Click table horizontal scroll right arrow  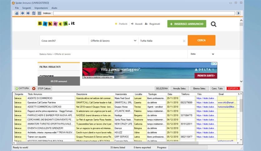pos(238,143)
